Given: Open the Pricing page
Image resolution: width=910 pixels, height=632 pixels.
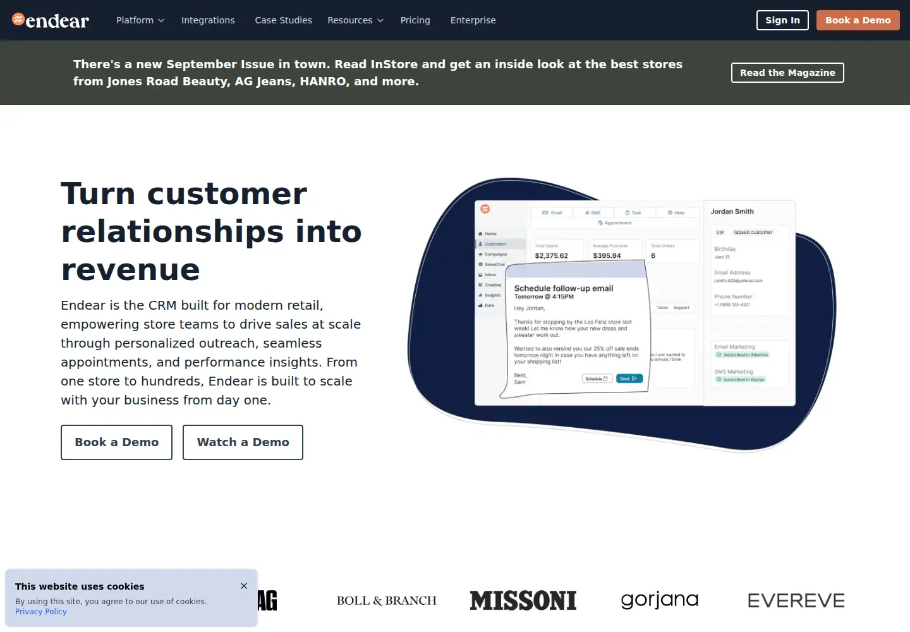Looking at the screenshot, I should 415,20.
